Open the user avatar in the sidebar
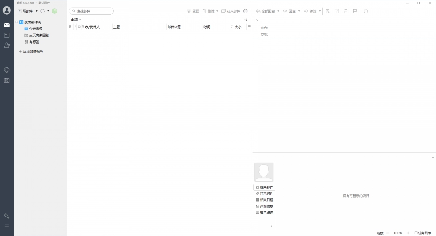 coord(7,10)
